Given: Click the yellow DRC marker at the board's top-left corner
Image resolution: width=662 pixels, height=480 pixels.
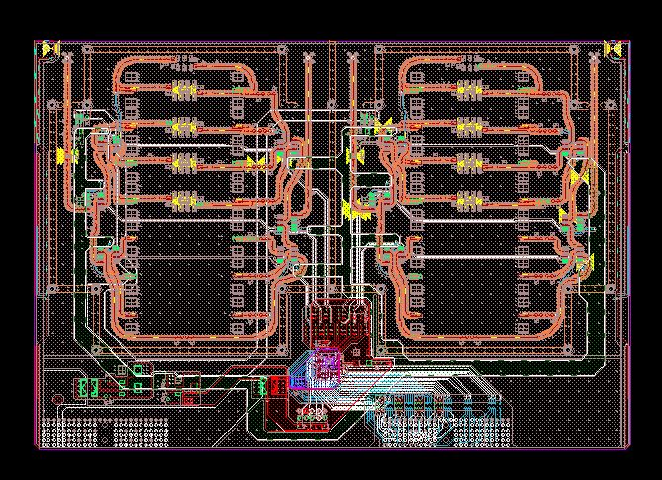Looking at the screenshot, I should point(49,48).
